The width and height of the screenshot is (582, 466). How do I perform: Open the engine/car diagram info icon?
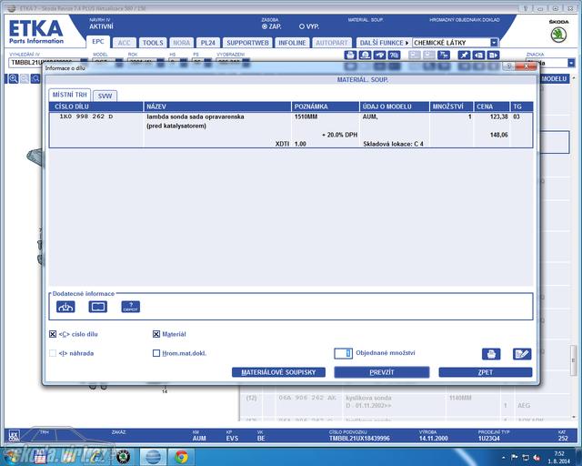coord(65,307)
